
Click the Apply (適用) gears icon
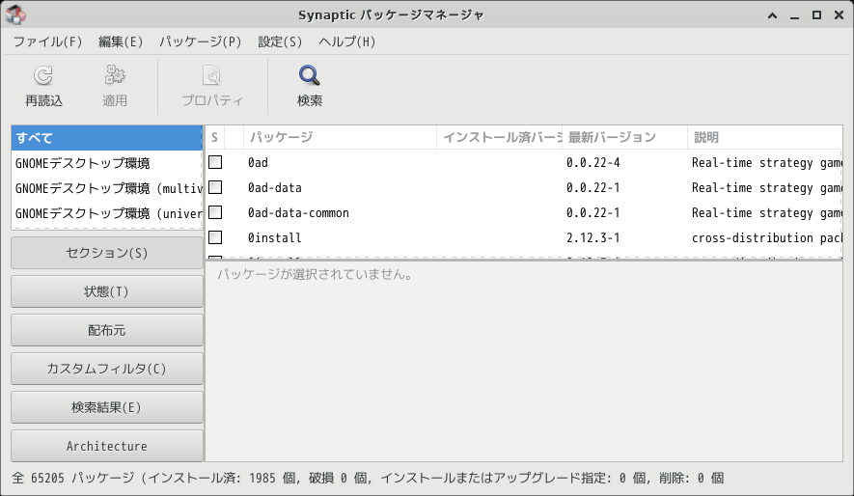115,75
